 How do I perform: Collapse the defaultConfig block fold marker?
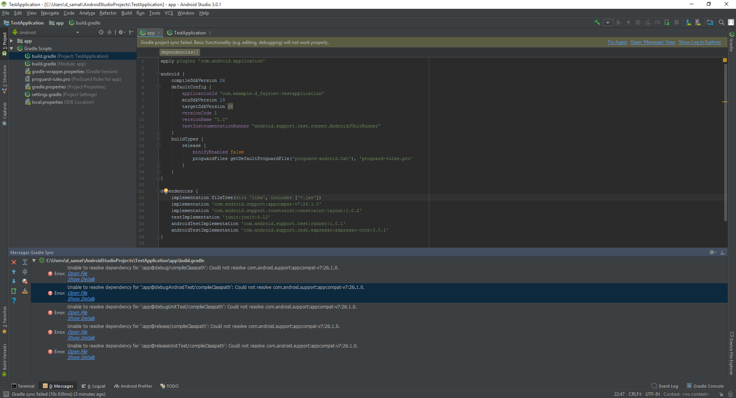click(x=158, y=87)
